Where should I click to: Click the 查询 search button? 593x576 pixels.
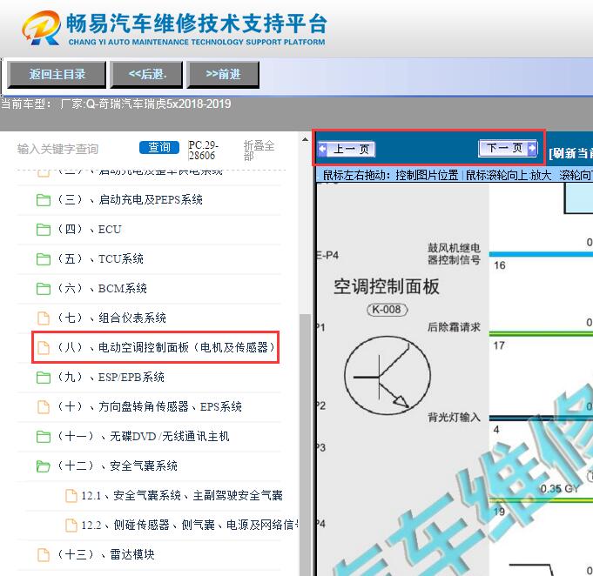coord(159,147)
